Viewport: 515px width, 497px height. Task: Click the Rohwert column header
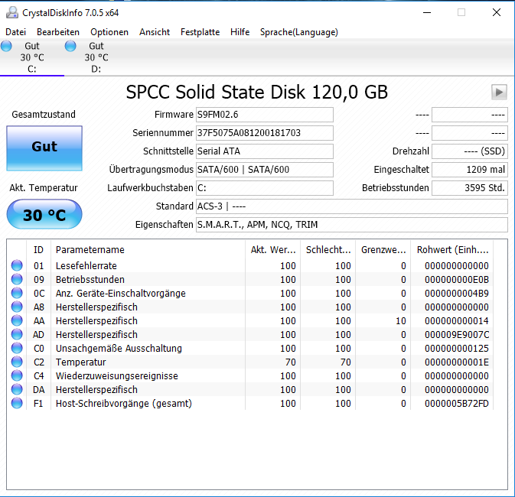click(x=452, y=250)
